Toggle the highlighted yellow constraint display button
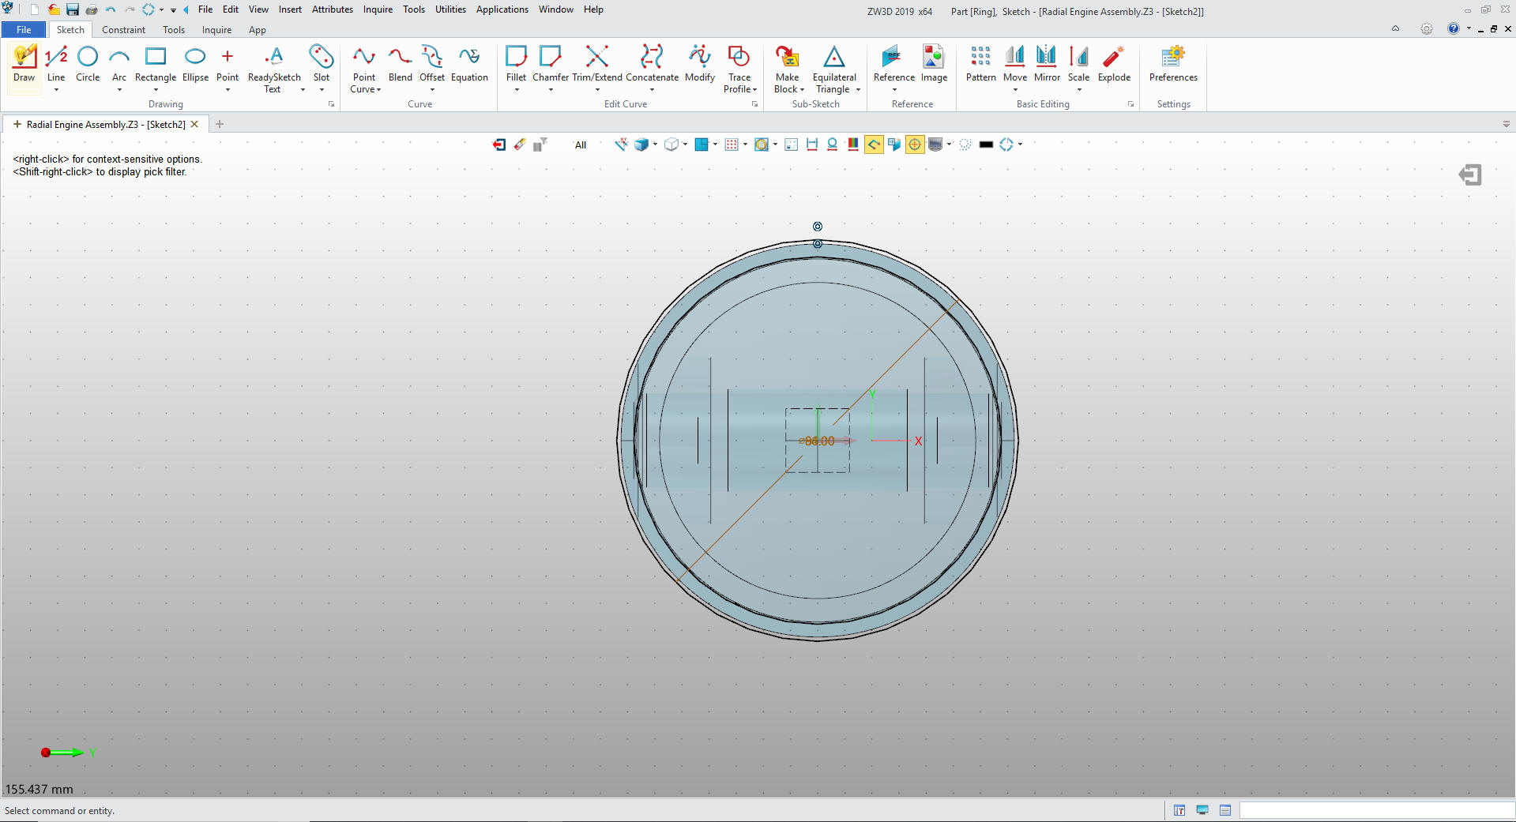Screen dimensions: 1516x822 click(874, 145)
